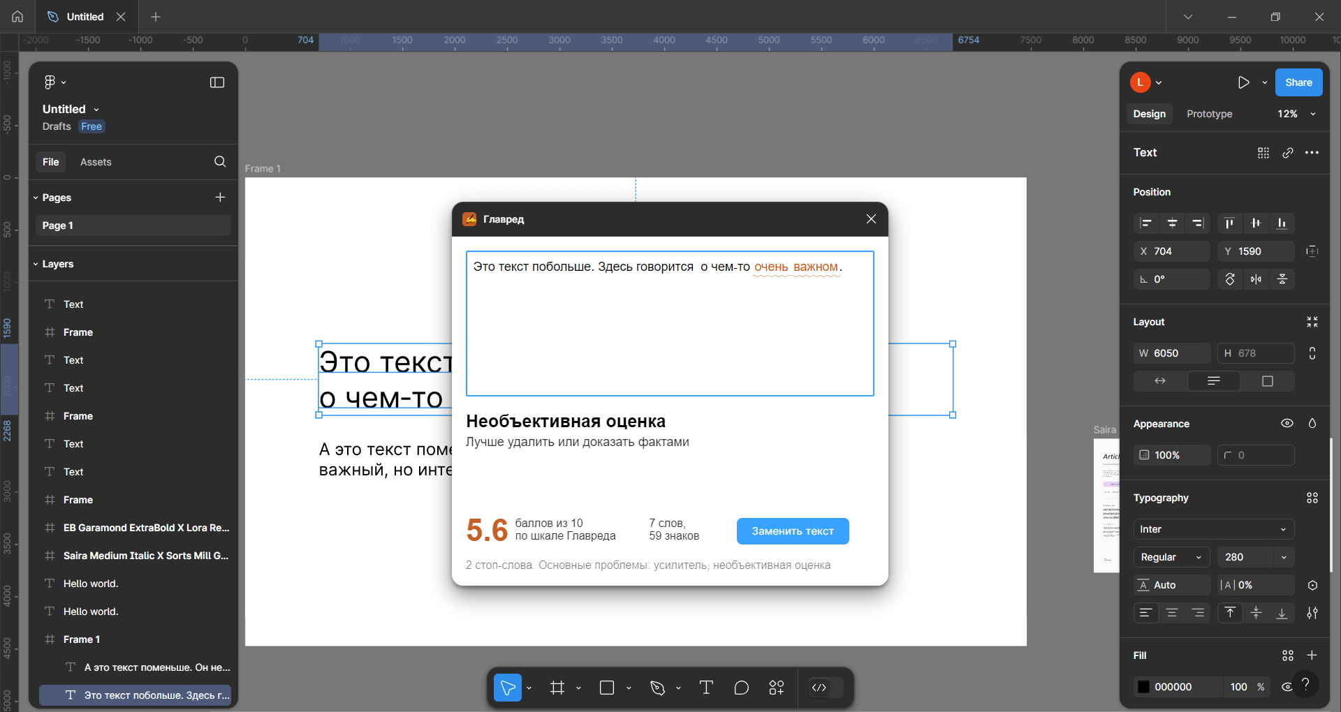Open the 12% zoom dropdown
The image size is (1341, 712).
click(1296, 114)
